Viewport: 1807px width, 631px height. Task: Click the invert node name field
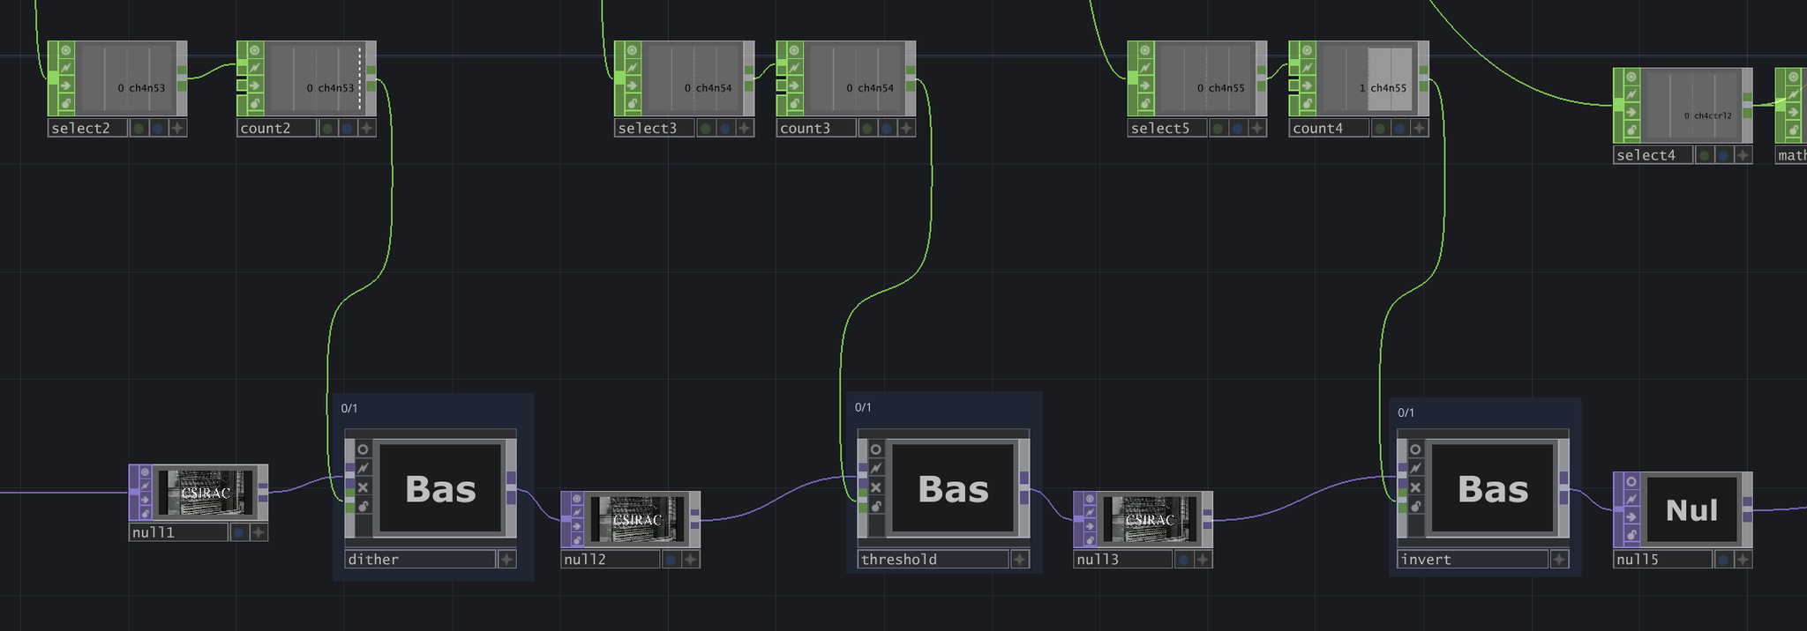pyautogui.click(x=1472, y=560)
